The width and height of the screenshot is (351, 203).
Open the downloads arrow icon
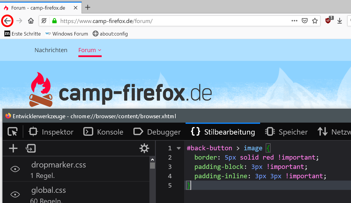pyautogui.click(x=339, y=21)
